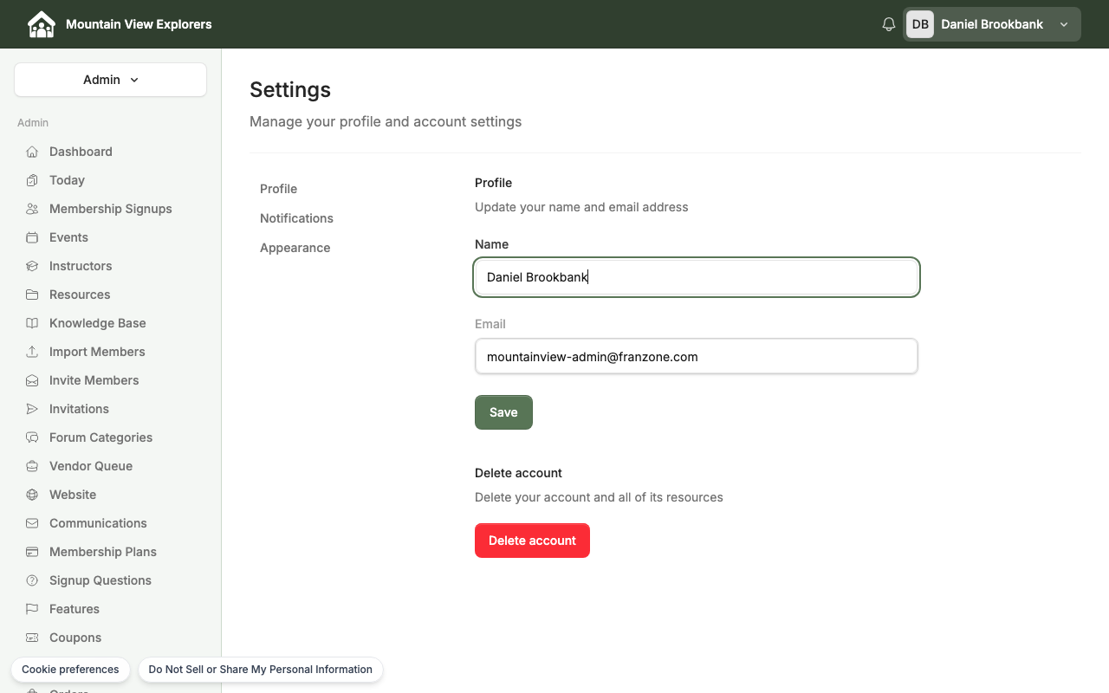Click the red Delete account button

pos(532,541)
